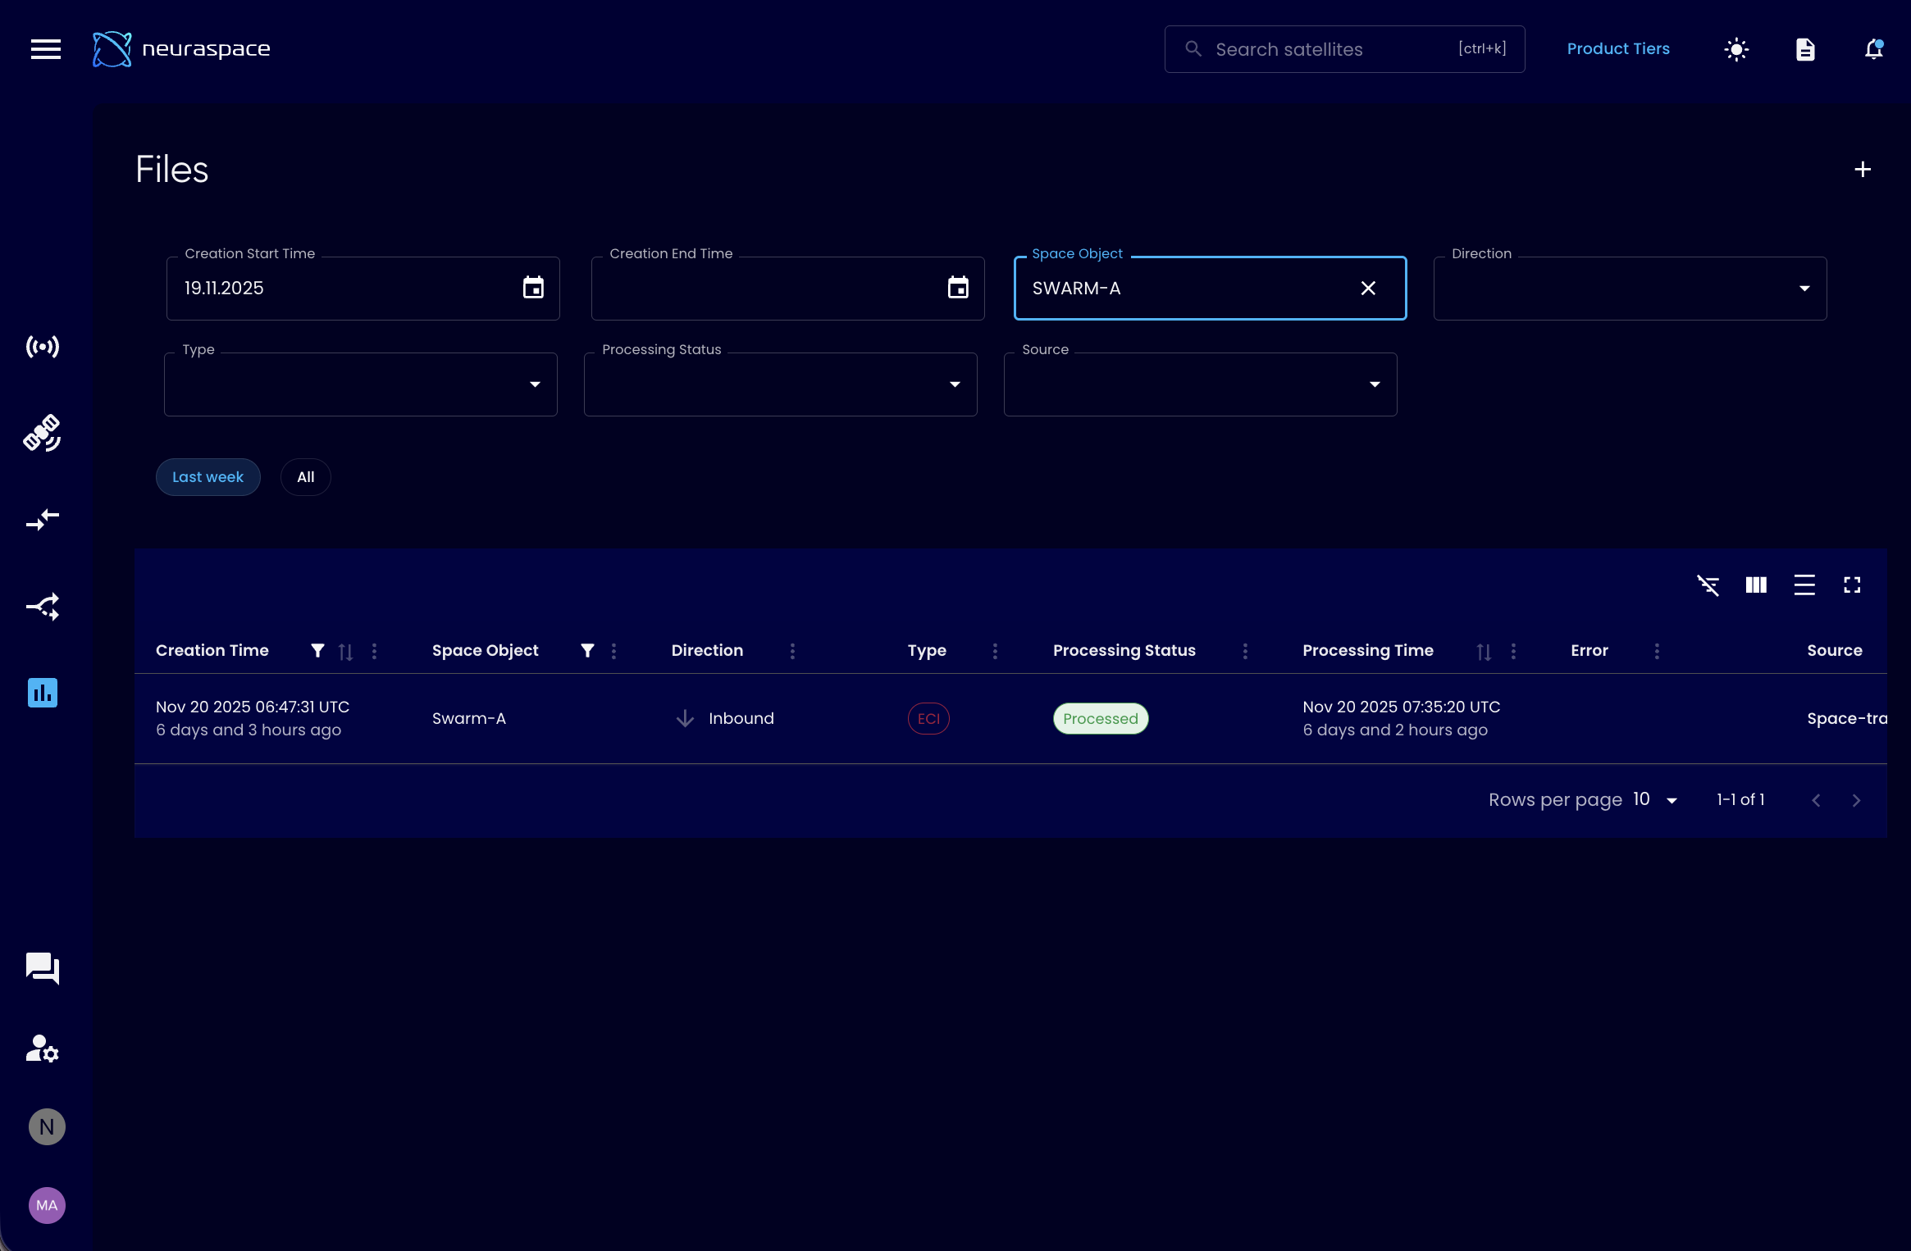Image resolution: width=1911 pixels, height=1251 pixels.
Task: Open the show/hide columns icon
Action: point(1756,585)
